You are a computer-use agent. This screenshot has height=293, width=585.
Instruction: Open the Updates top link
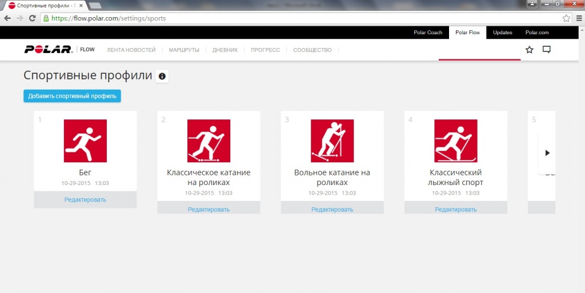[x=503, y=33]
